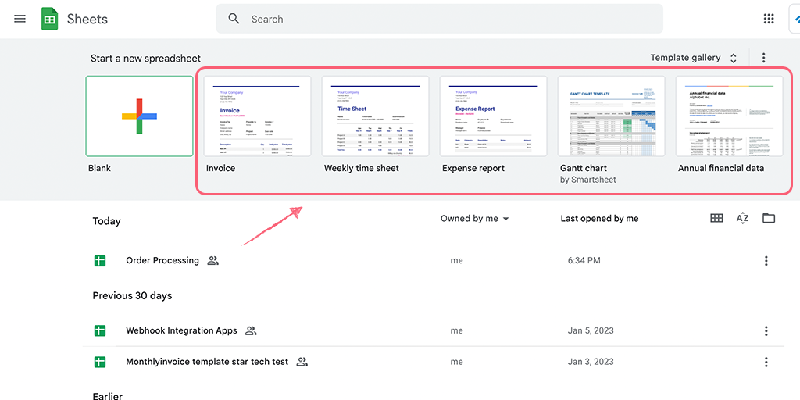Click owner 'me' in Order Processing row
800x400 pixels.
456,261
